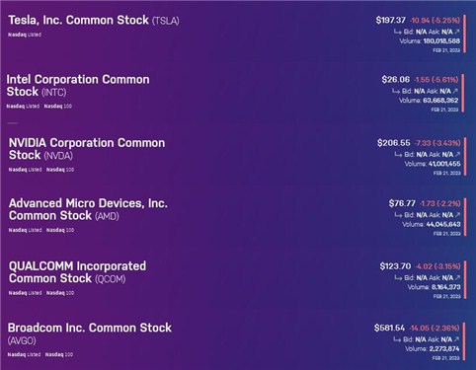Open NVIDIA Corporation Common Stock title
The width and height of the screenshot is (476, 370).
tap(87, 149)
